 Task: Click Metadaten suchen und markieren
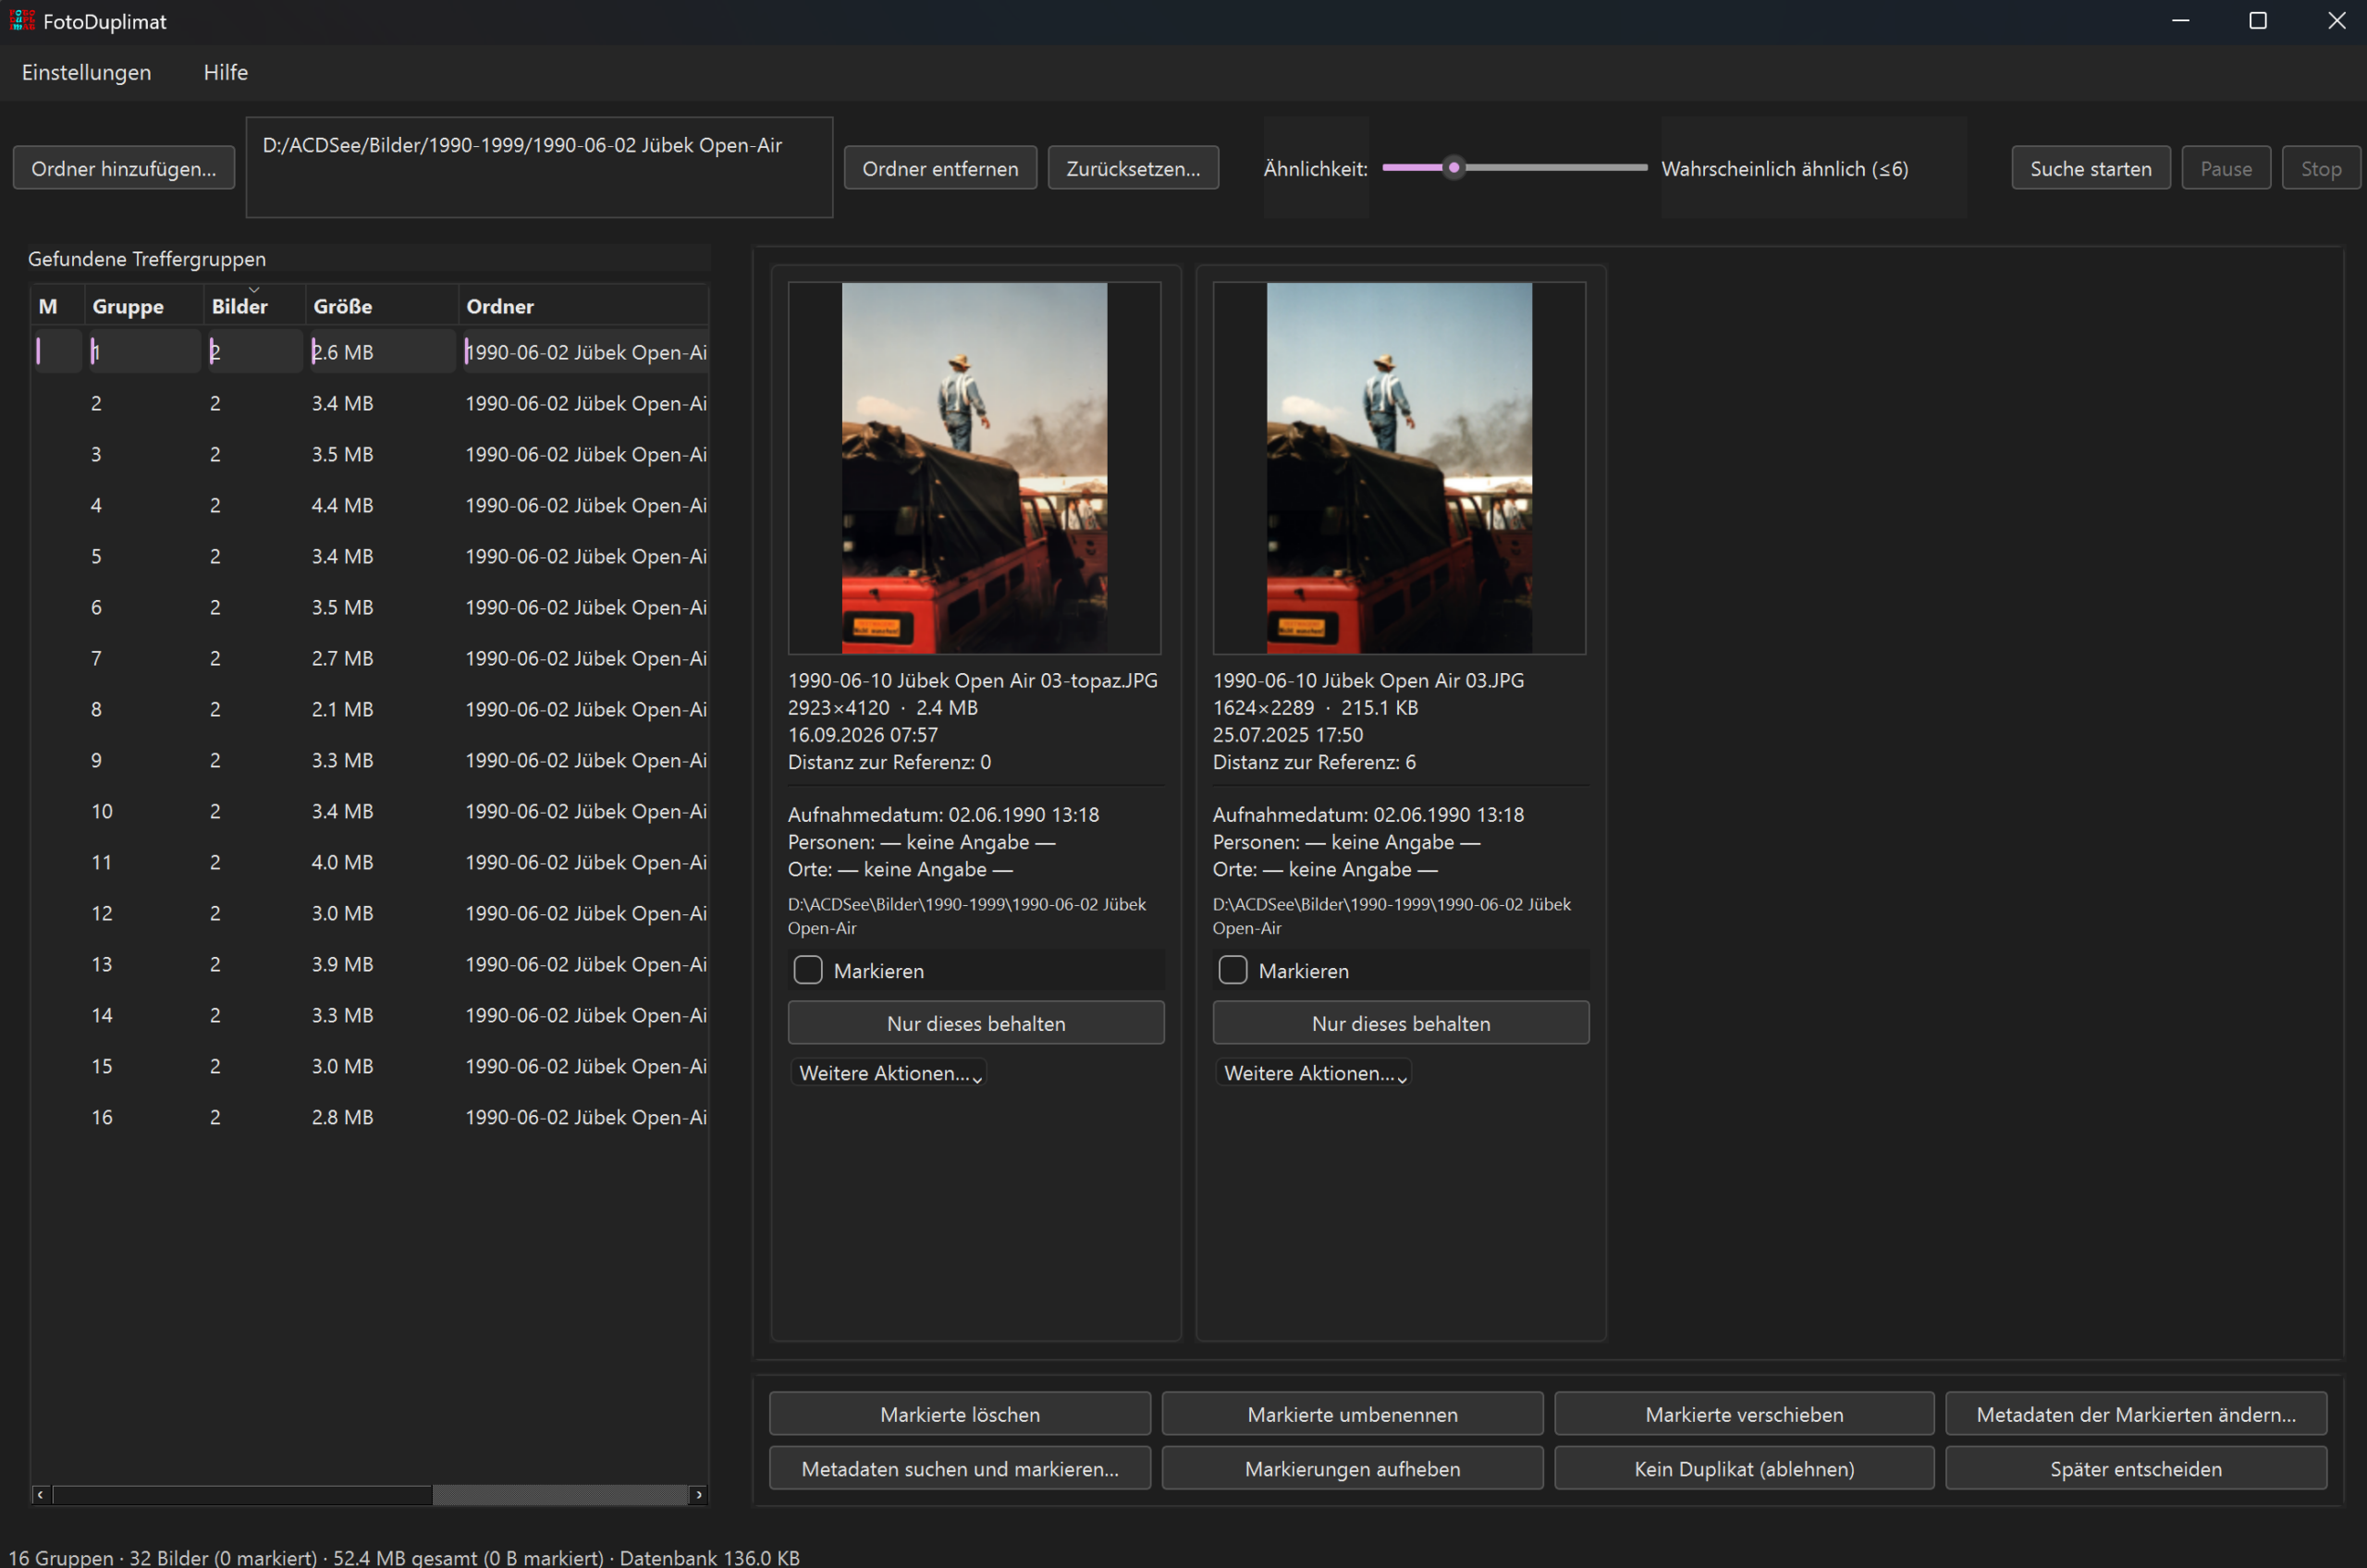pos(960,1468)
